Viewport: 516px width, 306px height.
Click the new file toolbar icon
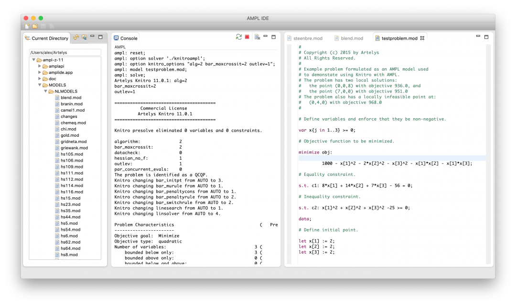(27, 26)
